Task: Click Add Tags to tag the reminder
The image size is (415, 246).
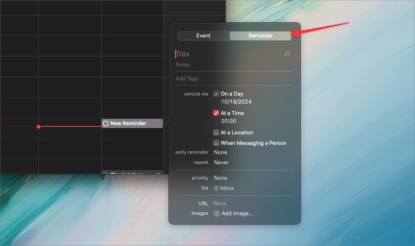Action: (187, 78)
